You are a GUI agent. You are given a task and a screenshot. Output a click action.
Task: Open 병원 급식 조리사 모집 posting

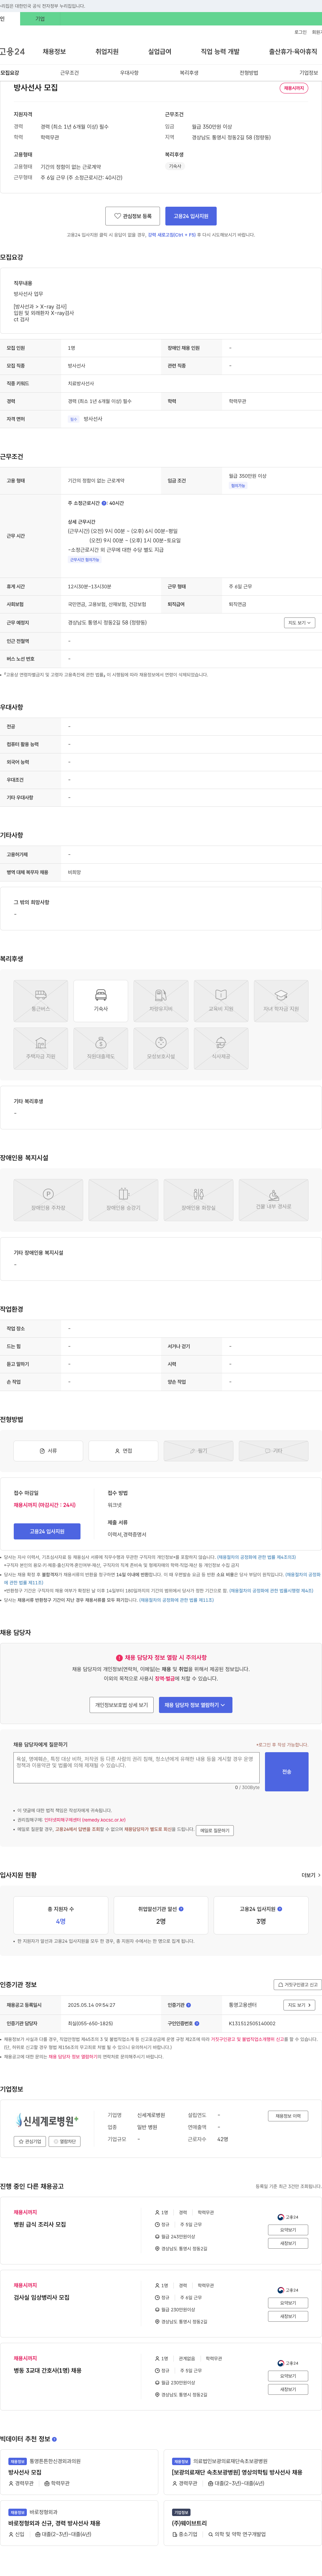coord(40,2225)
